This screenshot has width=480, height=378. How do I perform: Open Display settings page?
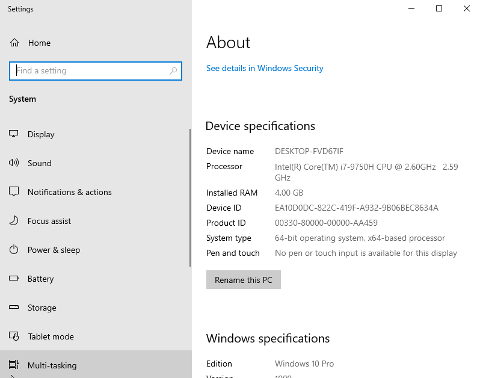(x=95, y=134)
